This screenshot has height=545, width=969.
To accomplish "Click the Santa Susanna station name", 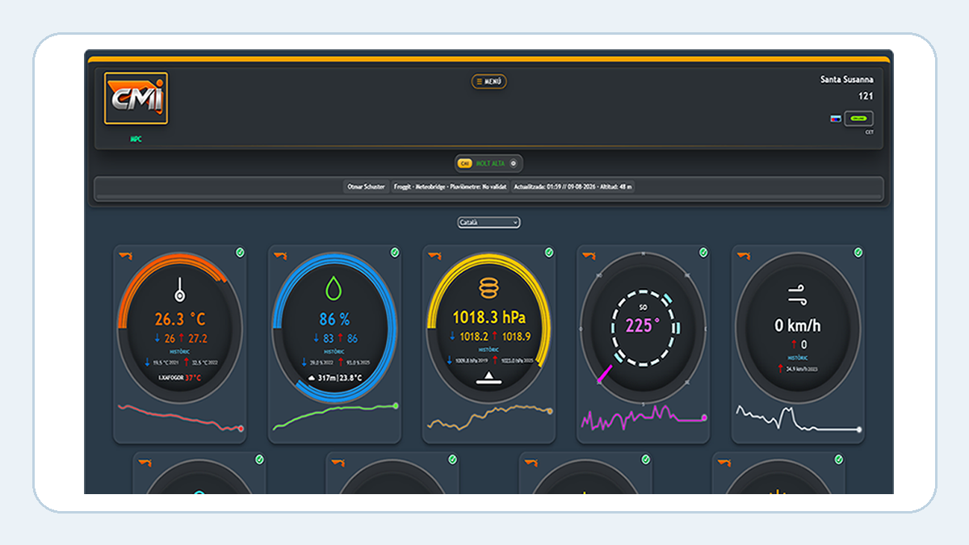I will 846,80.
